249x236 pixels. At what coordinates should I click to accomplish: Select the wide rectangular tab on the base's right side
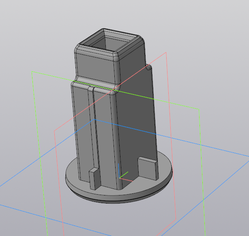[148, 168]
